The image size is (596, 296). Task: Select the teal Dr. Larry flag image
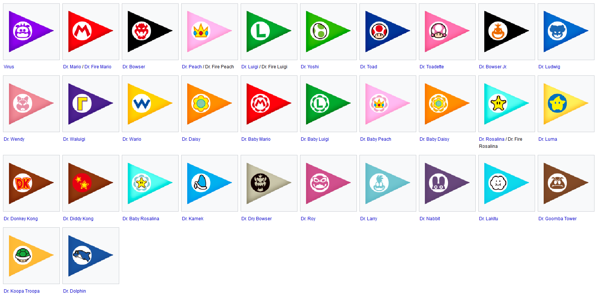(388, 183)
